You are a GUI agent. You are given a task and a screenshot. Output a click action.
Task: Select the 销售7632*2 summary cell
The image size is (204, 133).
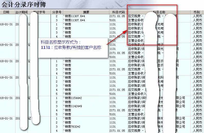72,127
